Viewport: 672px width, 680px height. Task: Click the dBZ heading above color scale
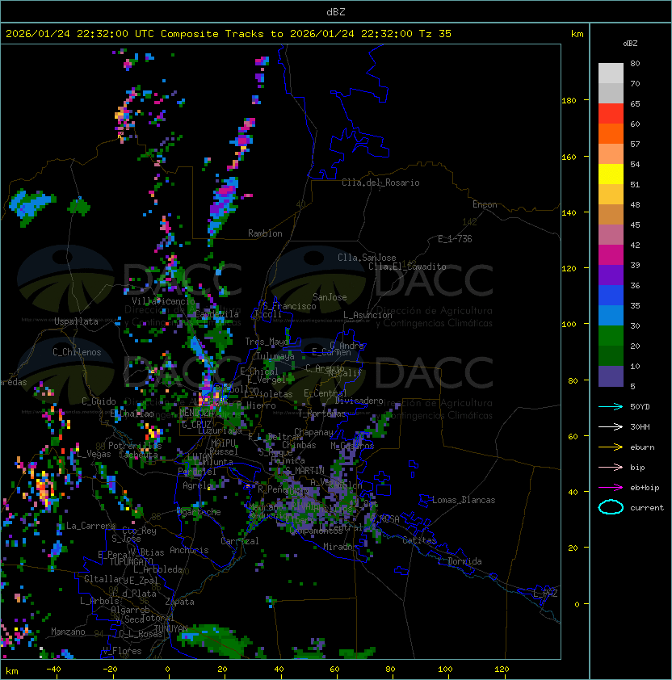pos(630,44)
